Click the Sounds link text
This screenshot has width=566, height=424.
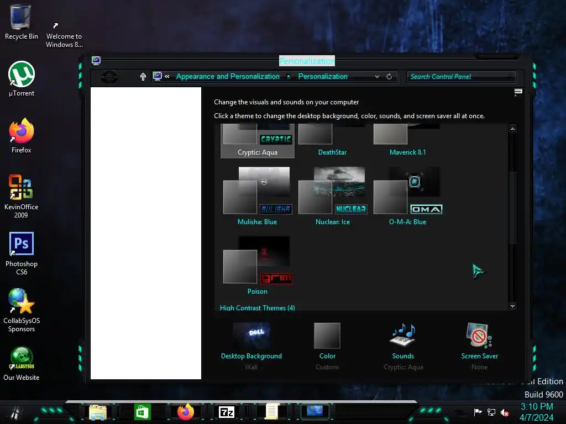pyautogui.click(x=403, y=356)
